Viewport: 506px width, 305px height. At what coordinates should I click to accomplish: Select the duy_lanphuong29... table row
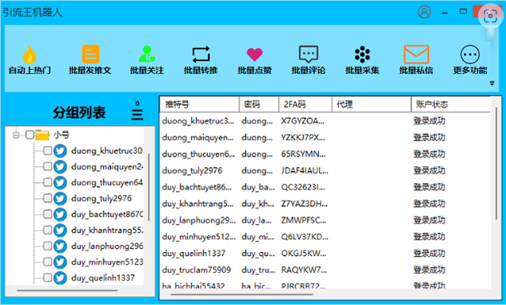pos(325,220)
